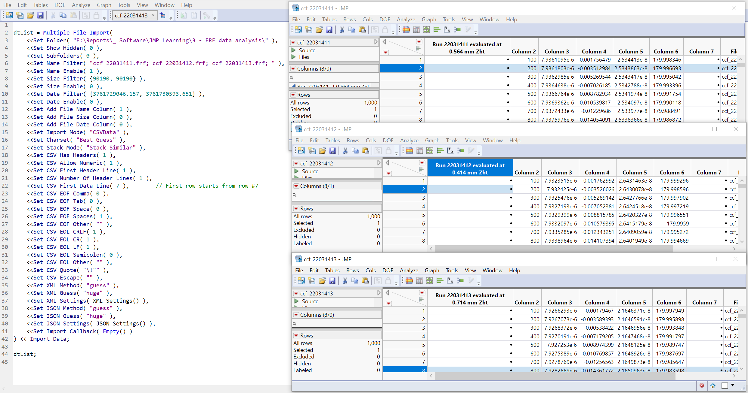Open the Cols menu in the ccf_22031412 window
748x393 pixels.
tap(371, 141)
